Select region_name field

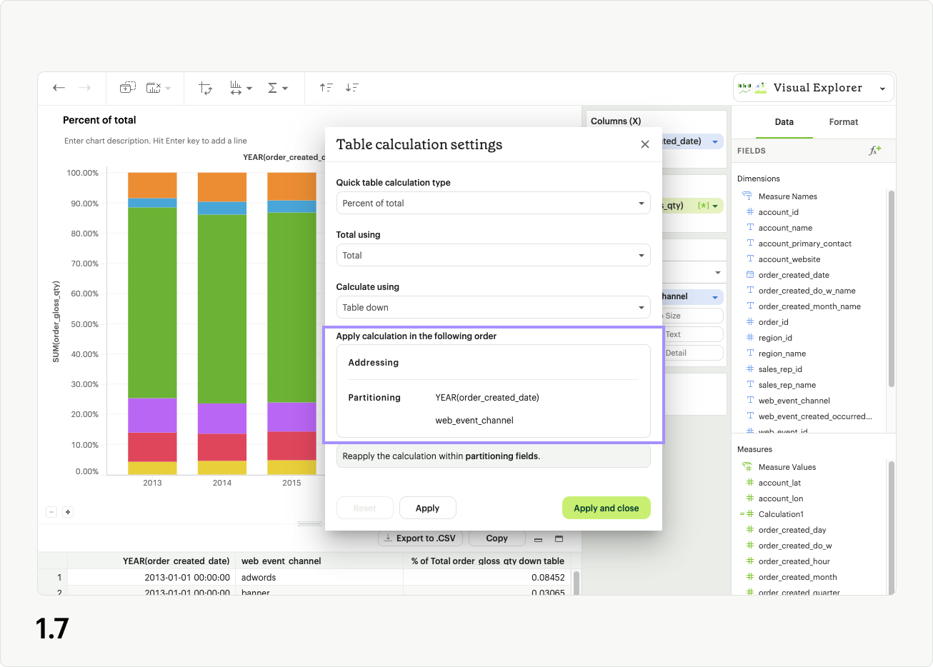782,353
